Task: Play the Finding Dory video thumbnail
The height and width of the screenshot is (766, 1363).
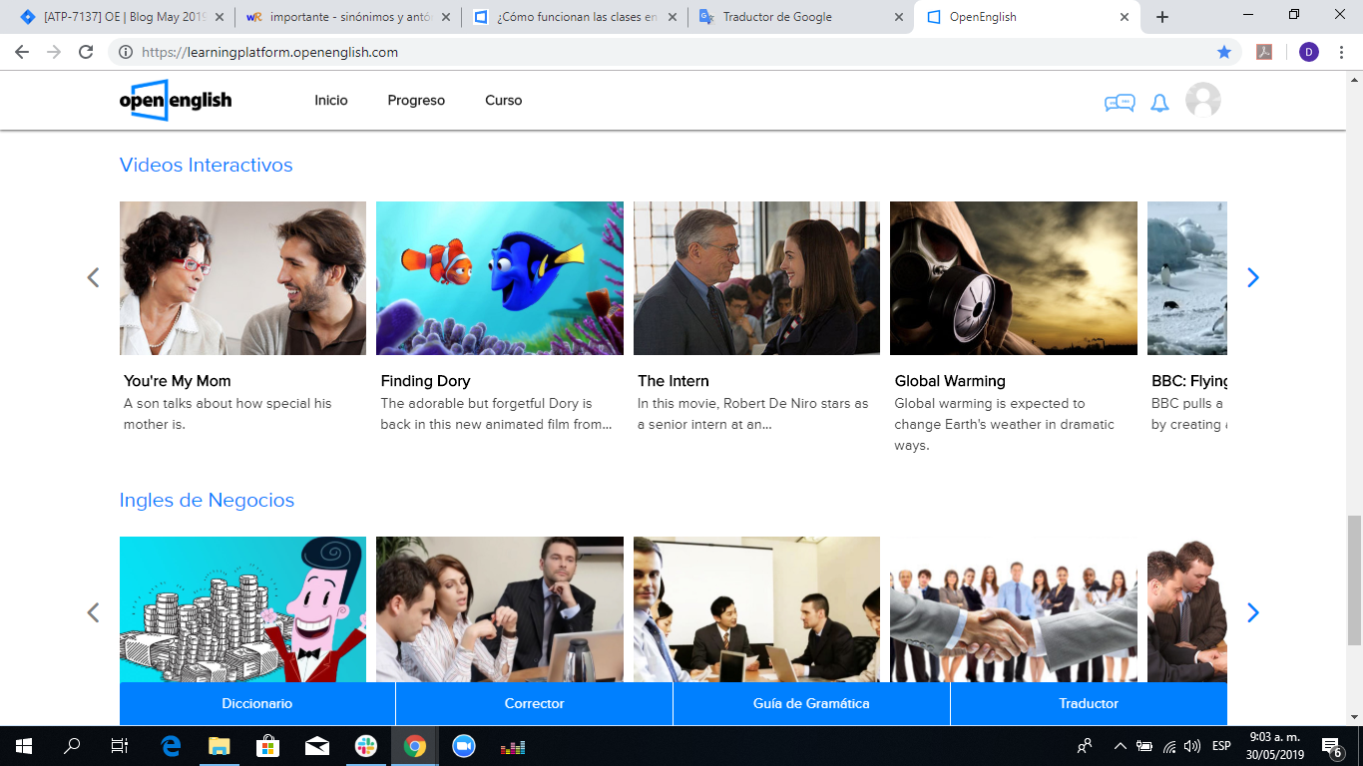Action: pyautogui.click(x=499, y=278)
